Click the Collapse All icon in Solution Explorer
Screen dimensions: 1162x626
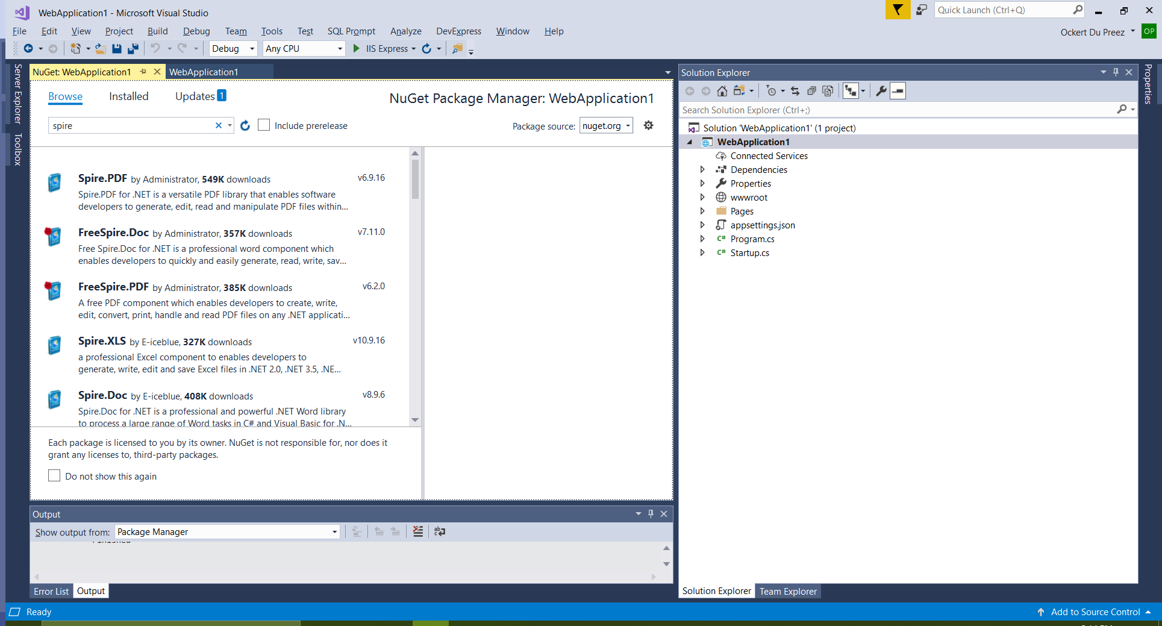(x=811, y=91)
